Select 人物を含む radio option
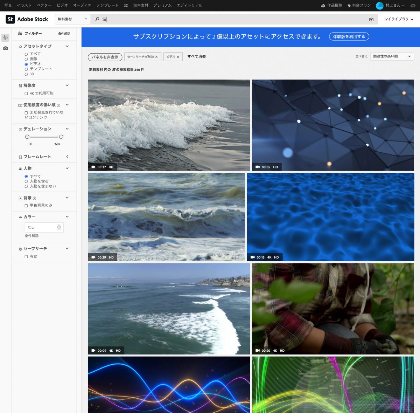420x413 pixels. (26, 181)
